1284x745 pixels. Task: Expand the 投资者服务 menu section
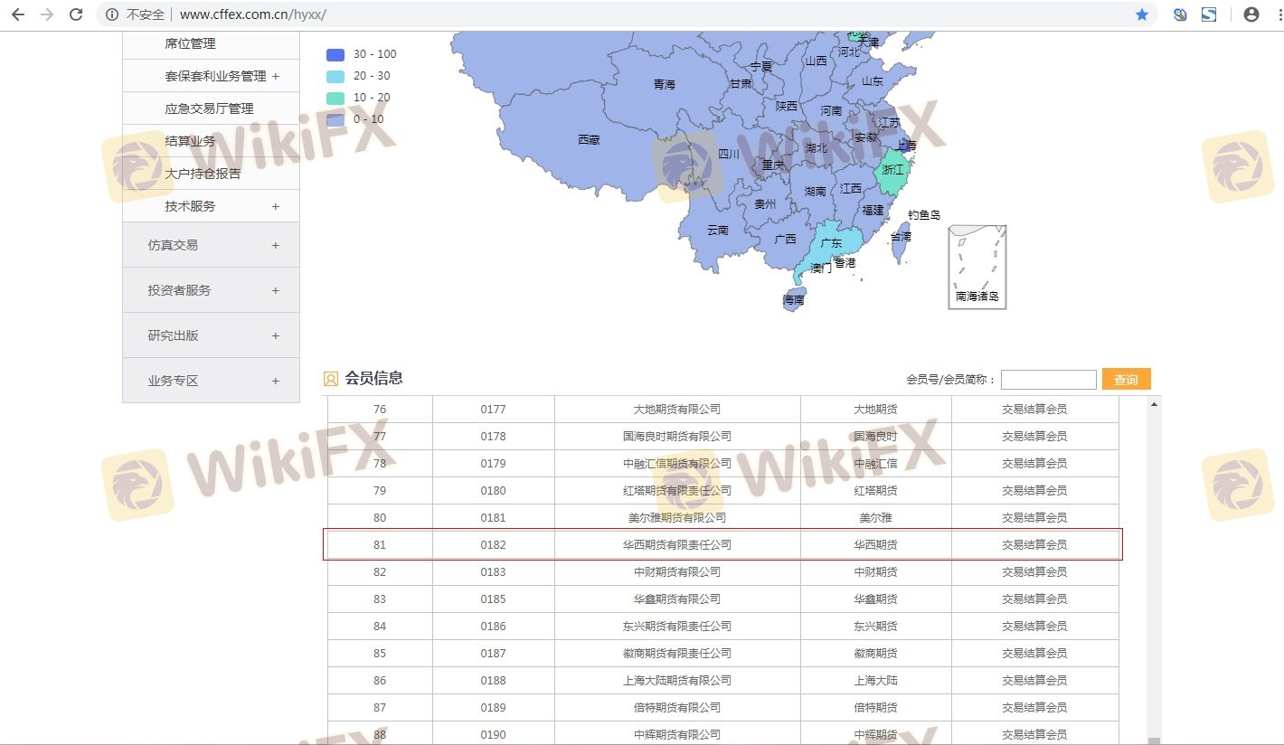pyautogui.click(x=211, y=290)
